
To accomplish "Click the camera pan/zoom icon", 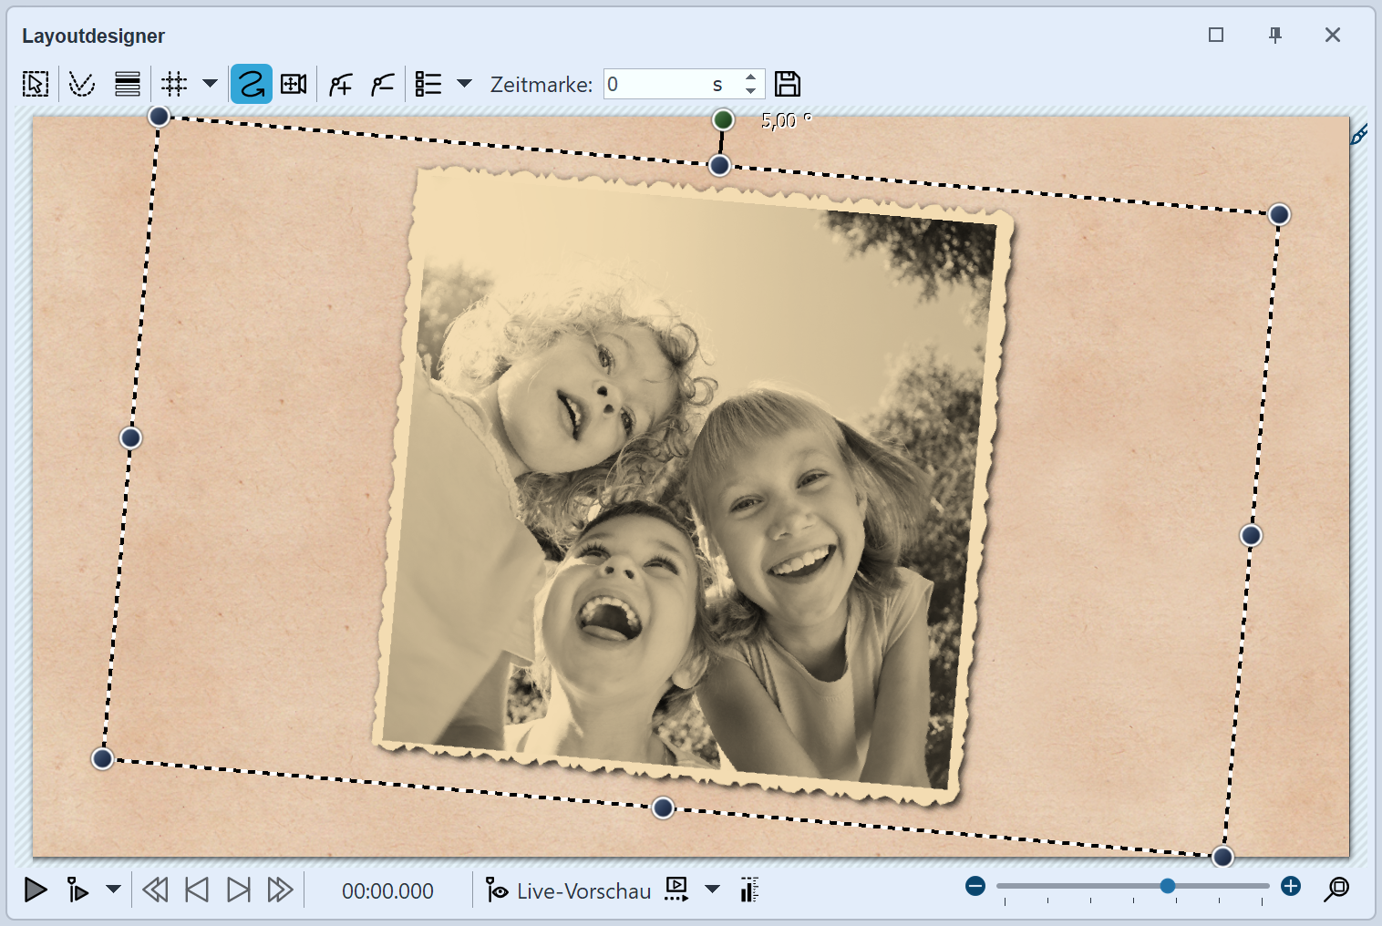I will click(293, 84).
